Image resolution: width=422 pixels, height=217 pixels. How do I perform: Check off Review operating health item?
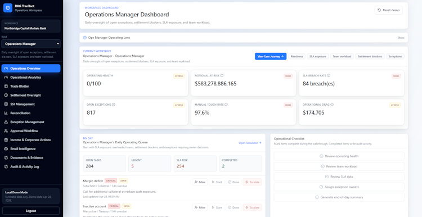(339, 156)
